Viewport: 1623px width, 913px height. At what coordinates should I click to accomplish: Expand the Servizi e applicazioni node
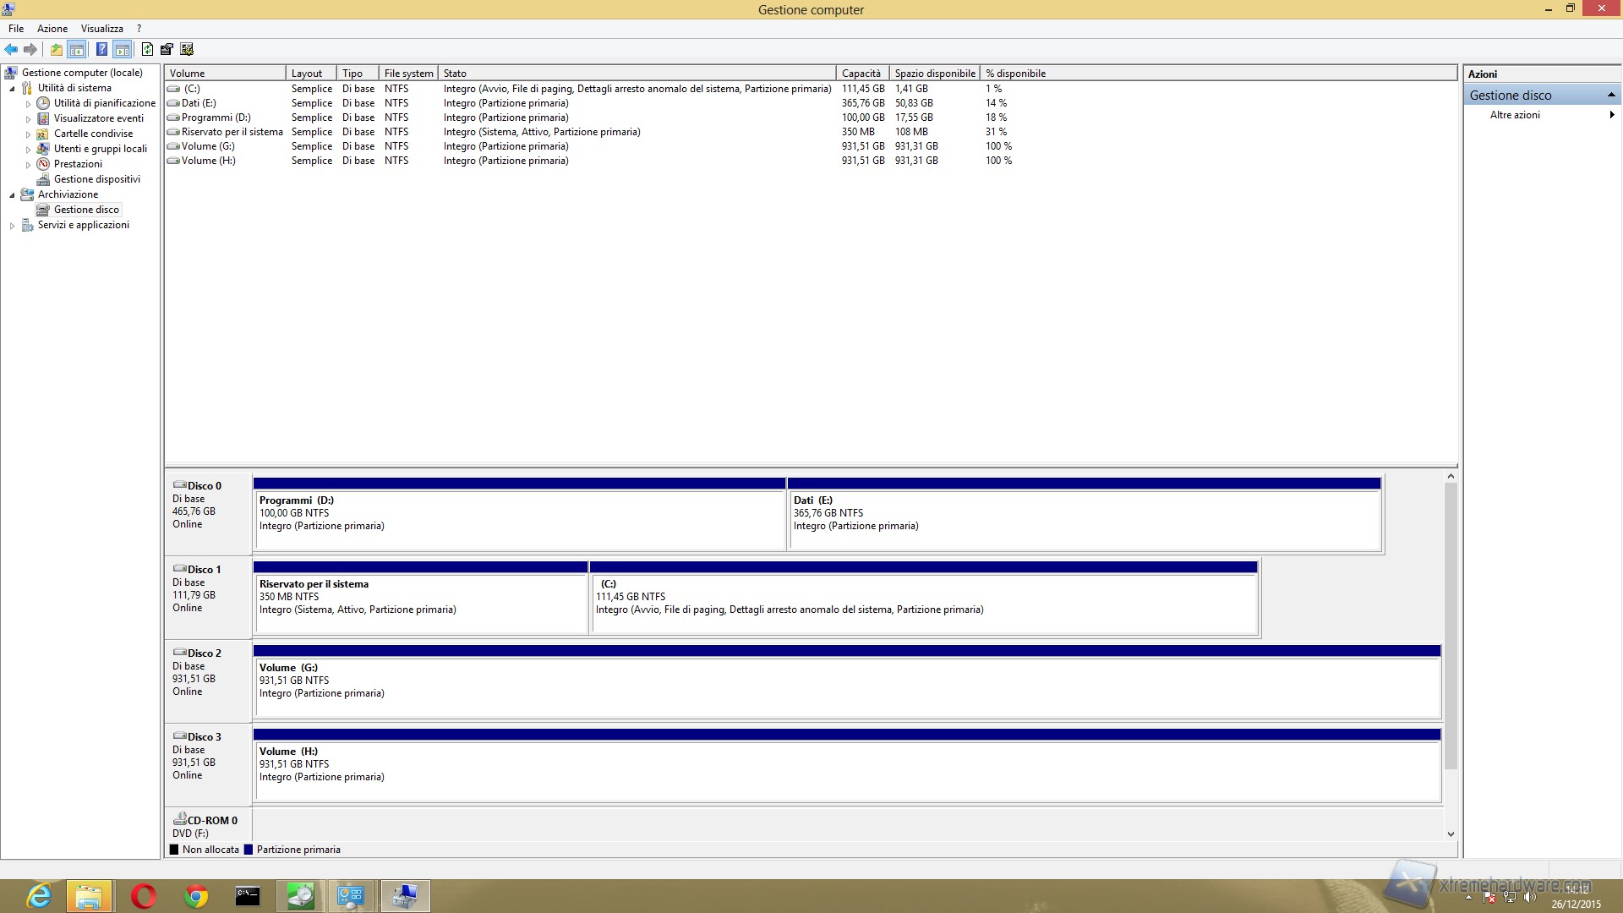12,226
